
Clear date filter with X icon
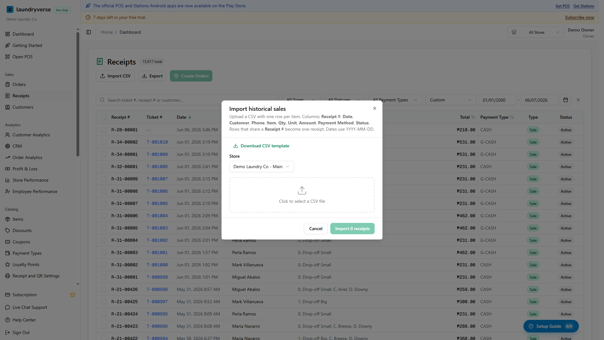click(578, 100)
